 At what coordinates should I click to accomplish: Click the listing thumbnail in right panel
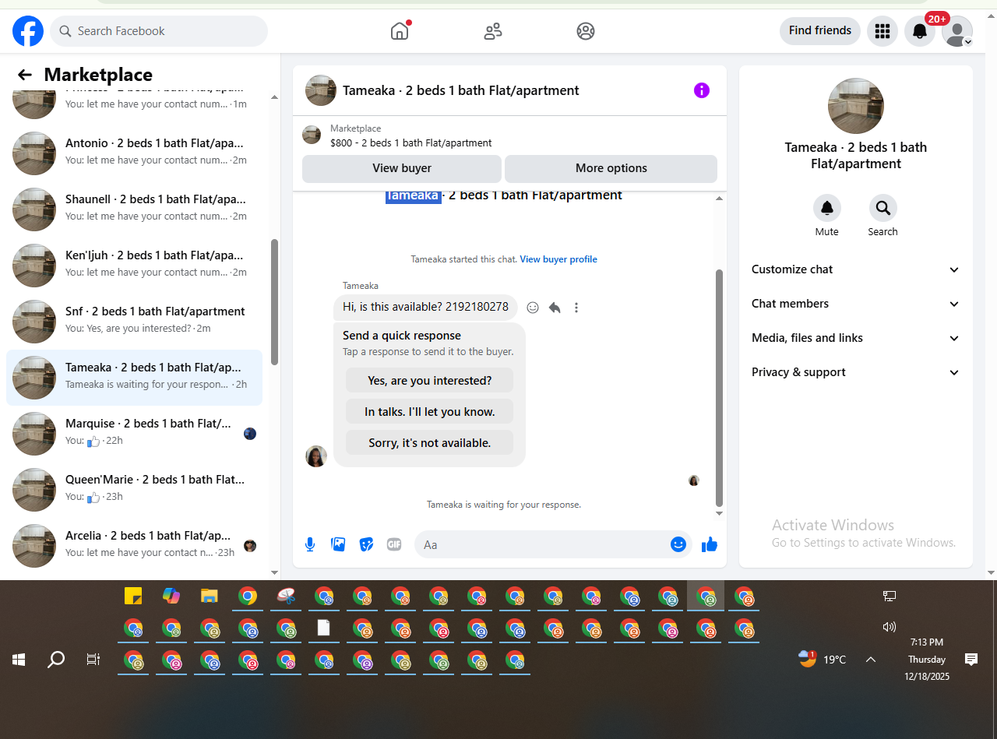(x=856, y=106)
